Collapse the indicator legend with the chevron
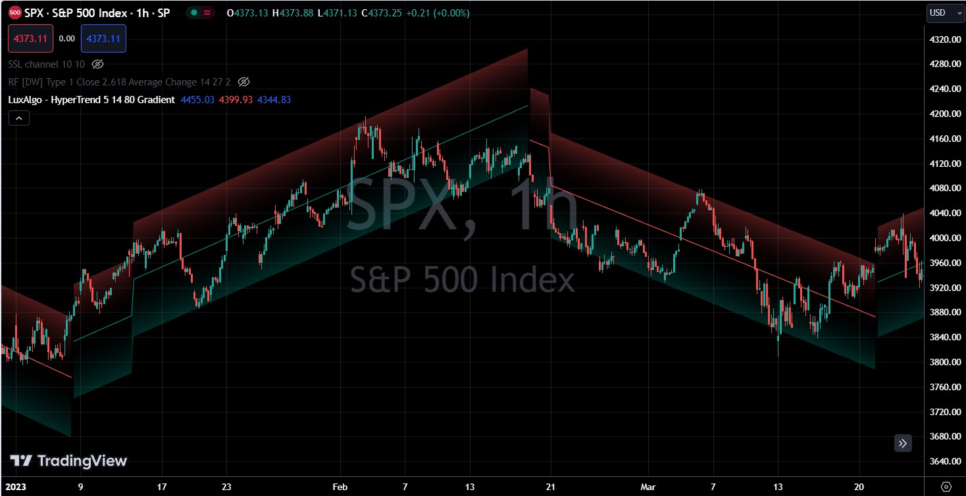Image resolution: width=966 pixels, height=496 pixels. pos(19,118)
